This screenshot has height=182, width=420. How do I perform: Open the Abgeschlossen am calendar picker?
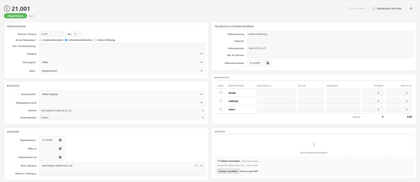pos(60,157)
